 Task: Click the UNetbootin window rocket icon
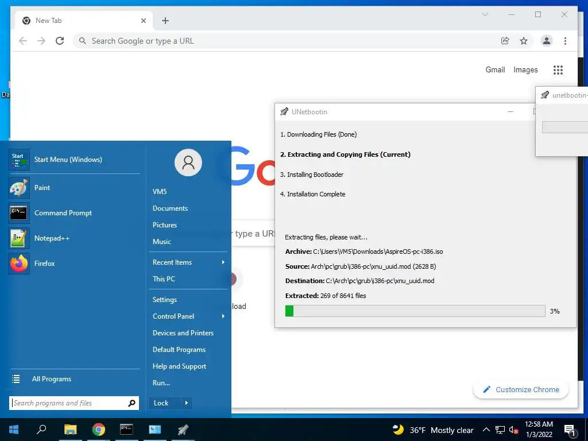(x=284, y=112)
